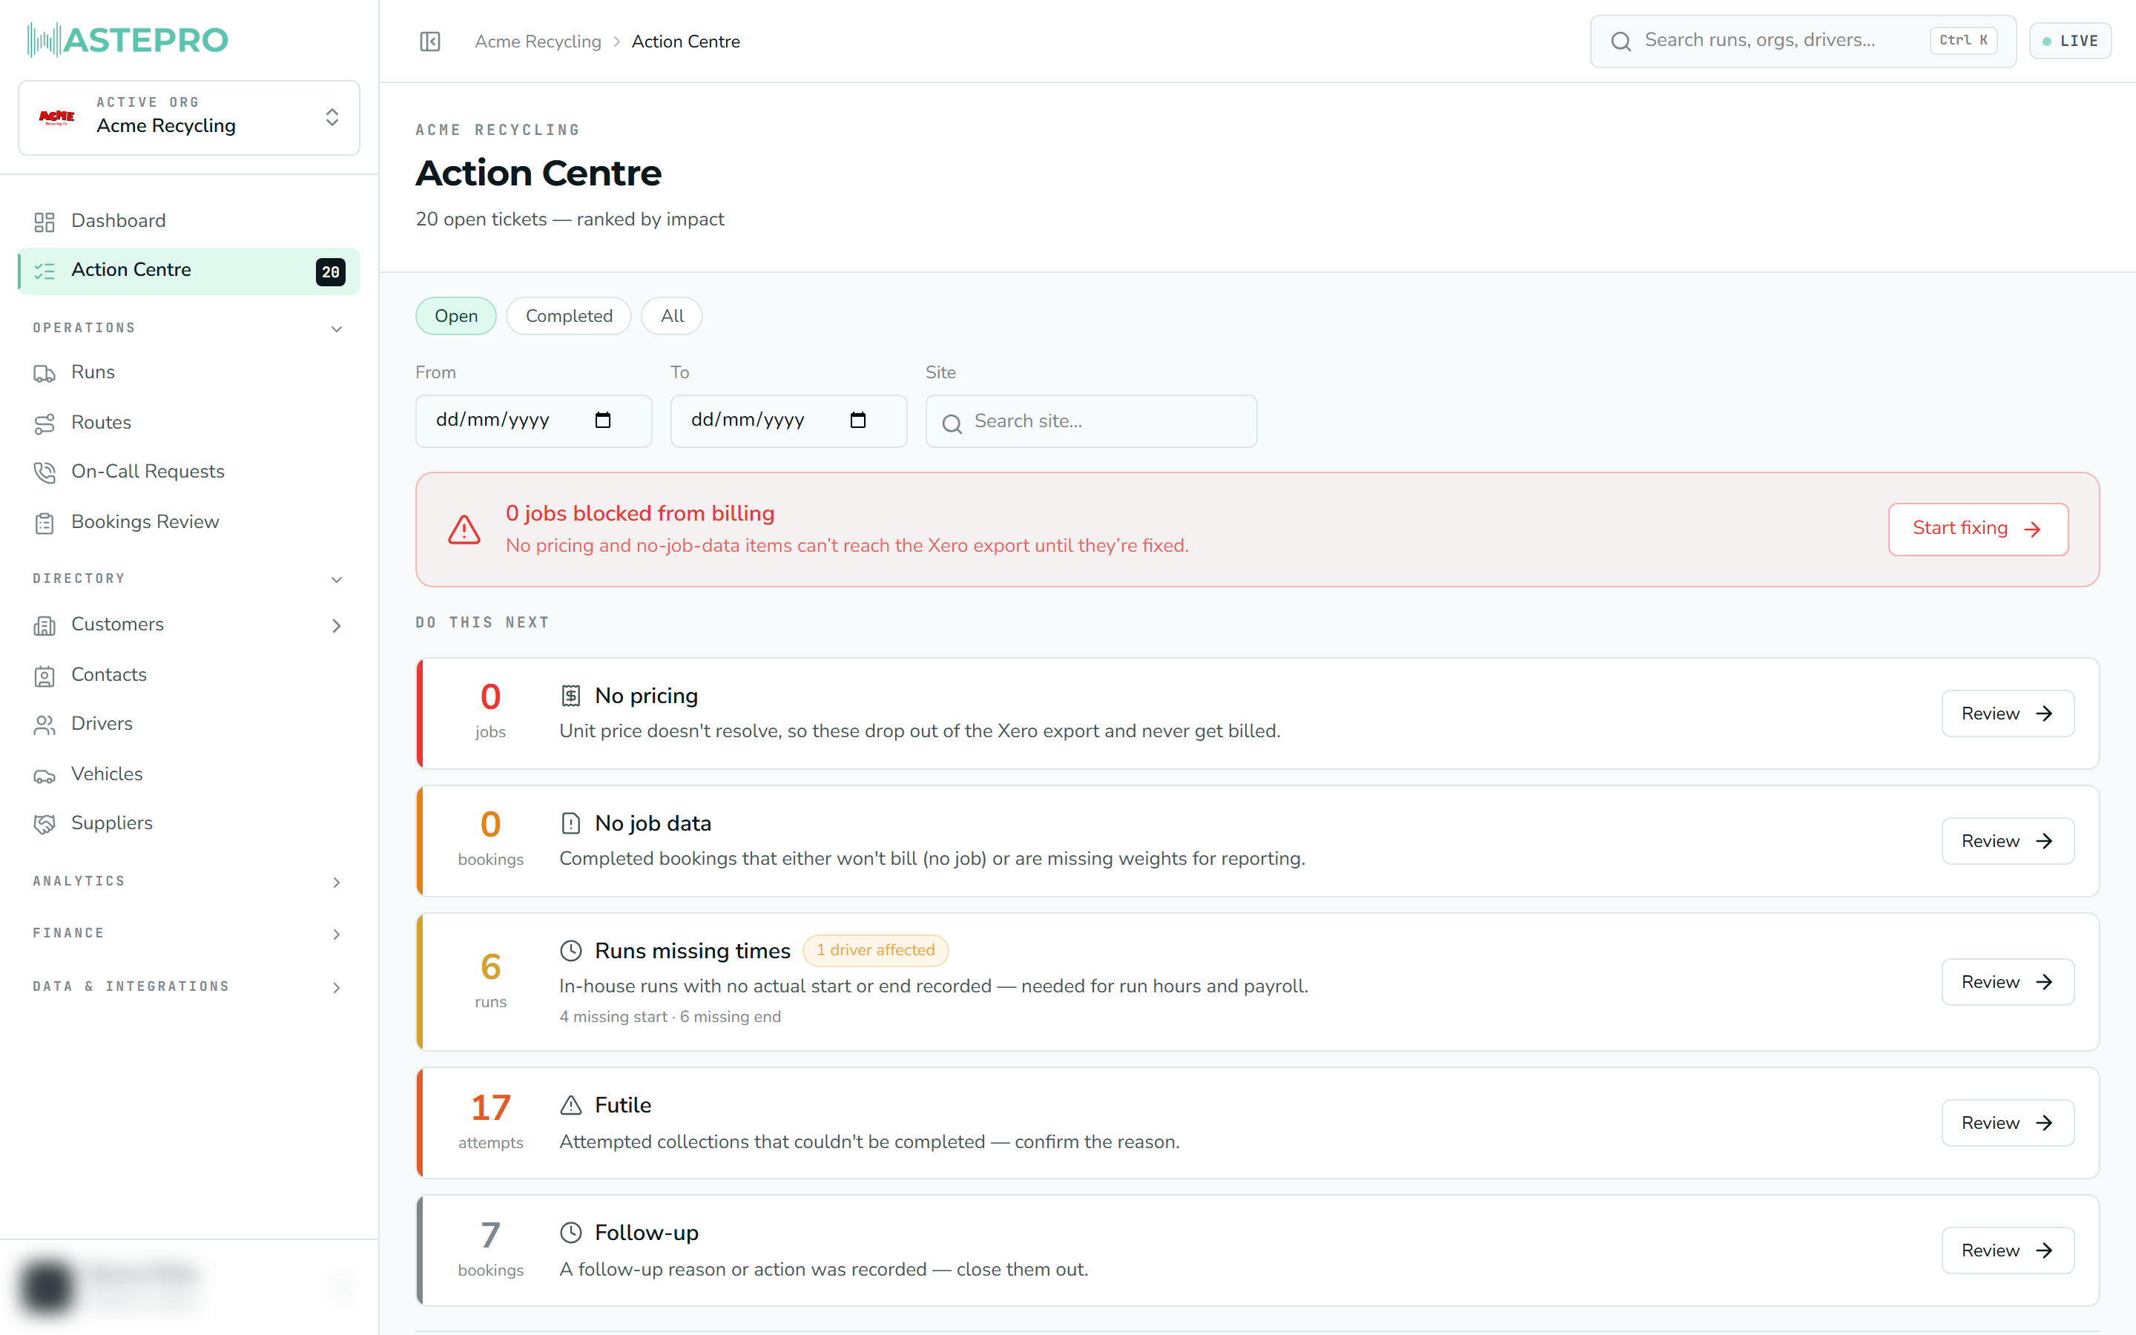The image size is (2136, 1335).
Task: Collapse the sidebar panel icon
Action: [x=430, y=42]
